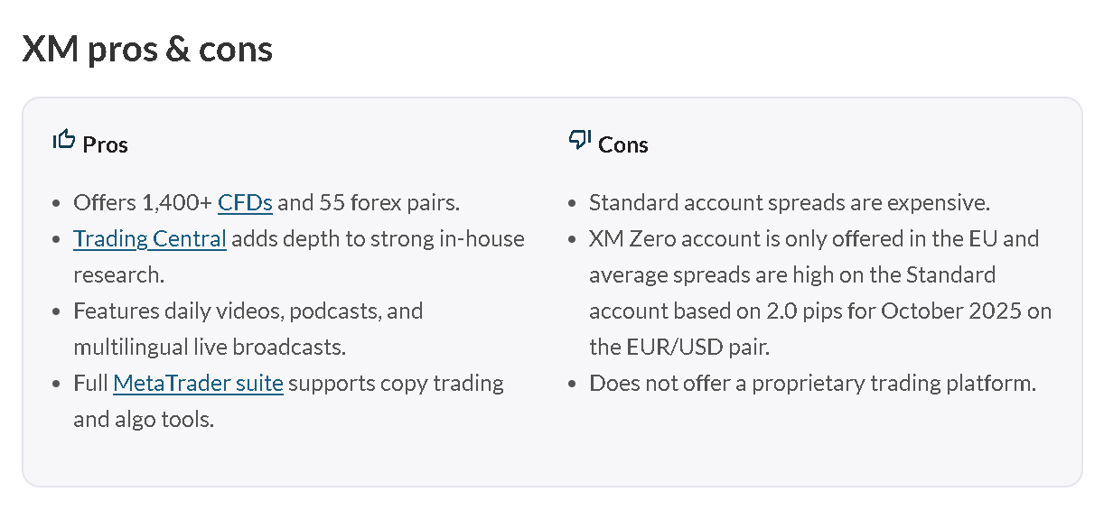Click the 'supports copy trading' text
The width and height of the screenshot is (1104, 529).
pyautogui.click(x=396, y=383)
